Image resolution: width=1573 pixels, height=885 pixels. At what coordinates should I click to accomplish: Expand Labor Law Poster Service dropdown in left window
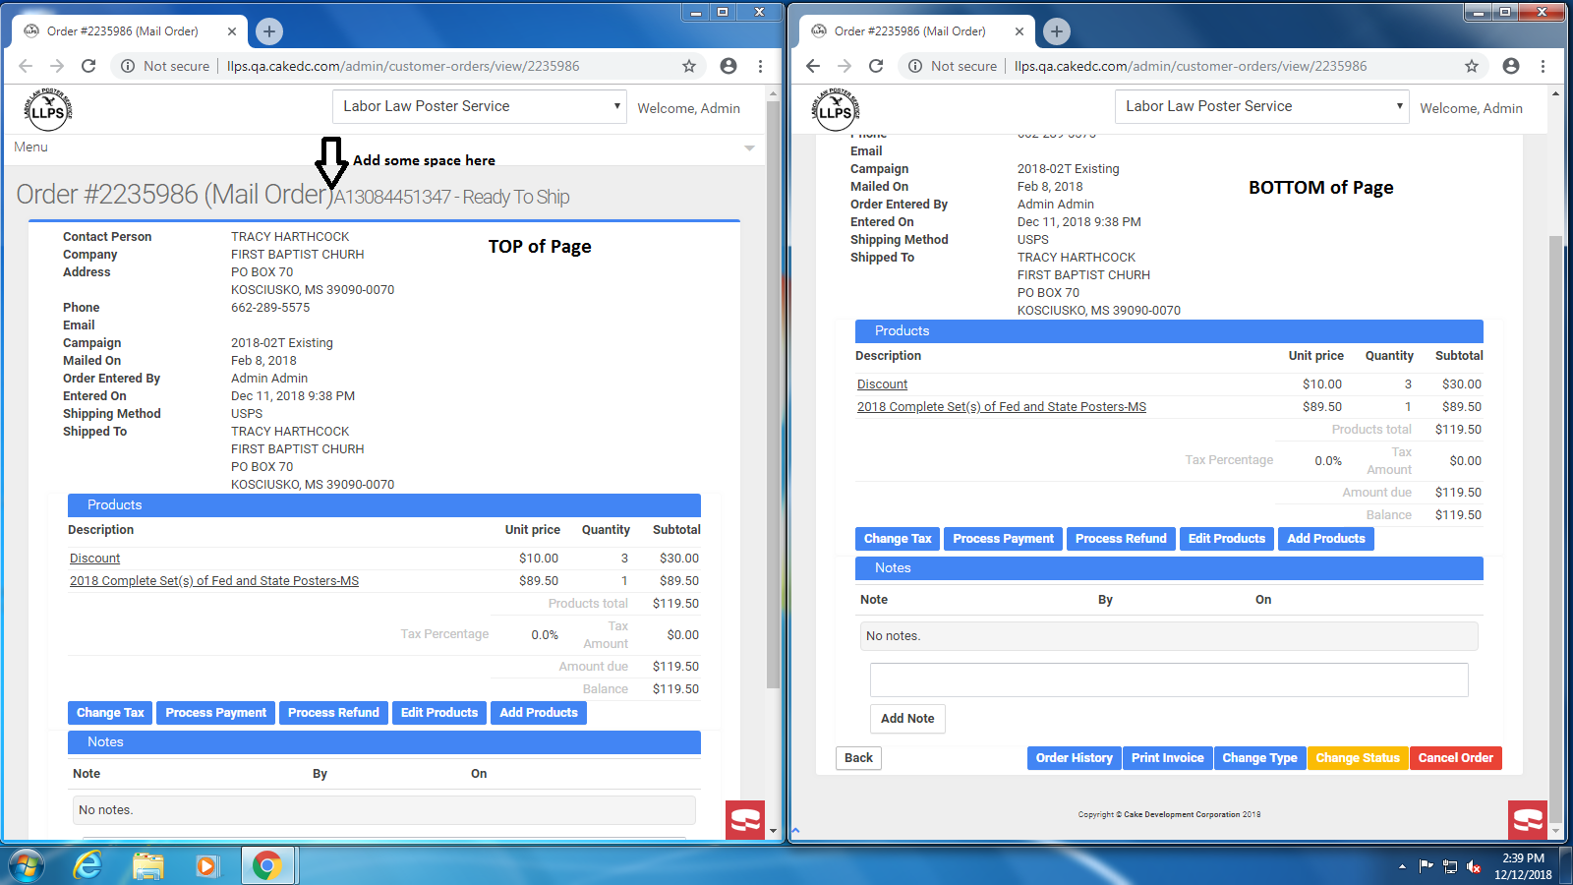click(x=481, y=106)
